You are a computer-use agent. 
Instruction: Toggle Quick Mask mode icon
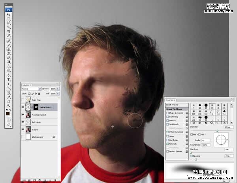(x=9, y=120)
